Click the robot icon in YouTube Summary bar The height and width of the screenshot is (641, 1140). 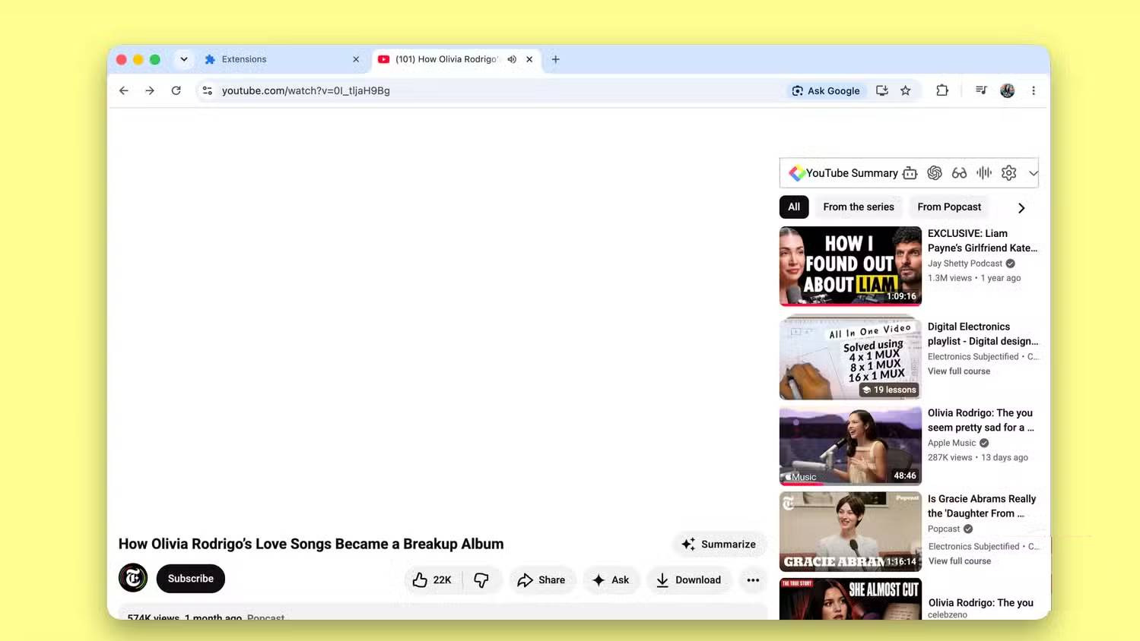point(910,173)
